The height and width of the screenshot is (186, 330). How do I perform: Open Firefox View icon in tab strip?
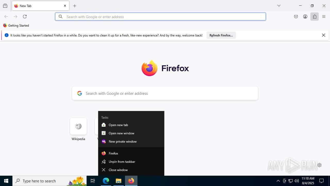click(5, 6)
